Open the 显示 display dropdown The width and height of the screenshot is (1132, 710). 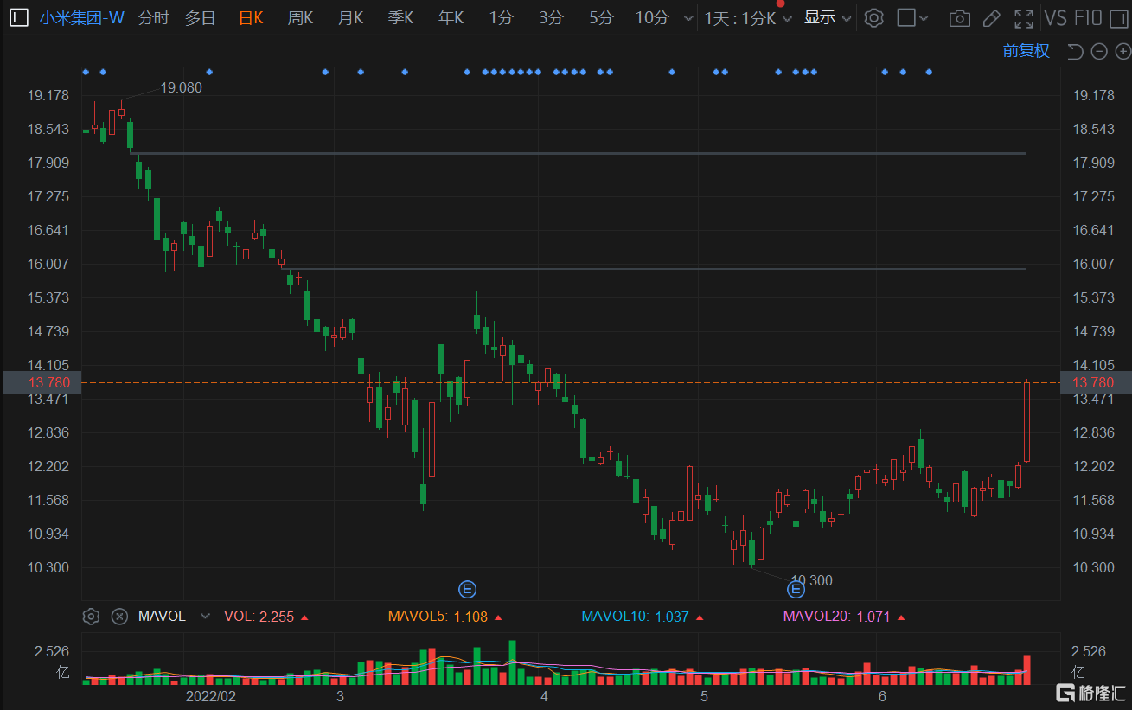[x=827, y=18]
